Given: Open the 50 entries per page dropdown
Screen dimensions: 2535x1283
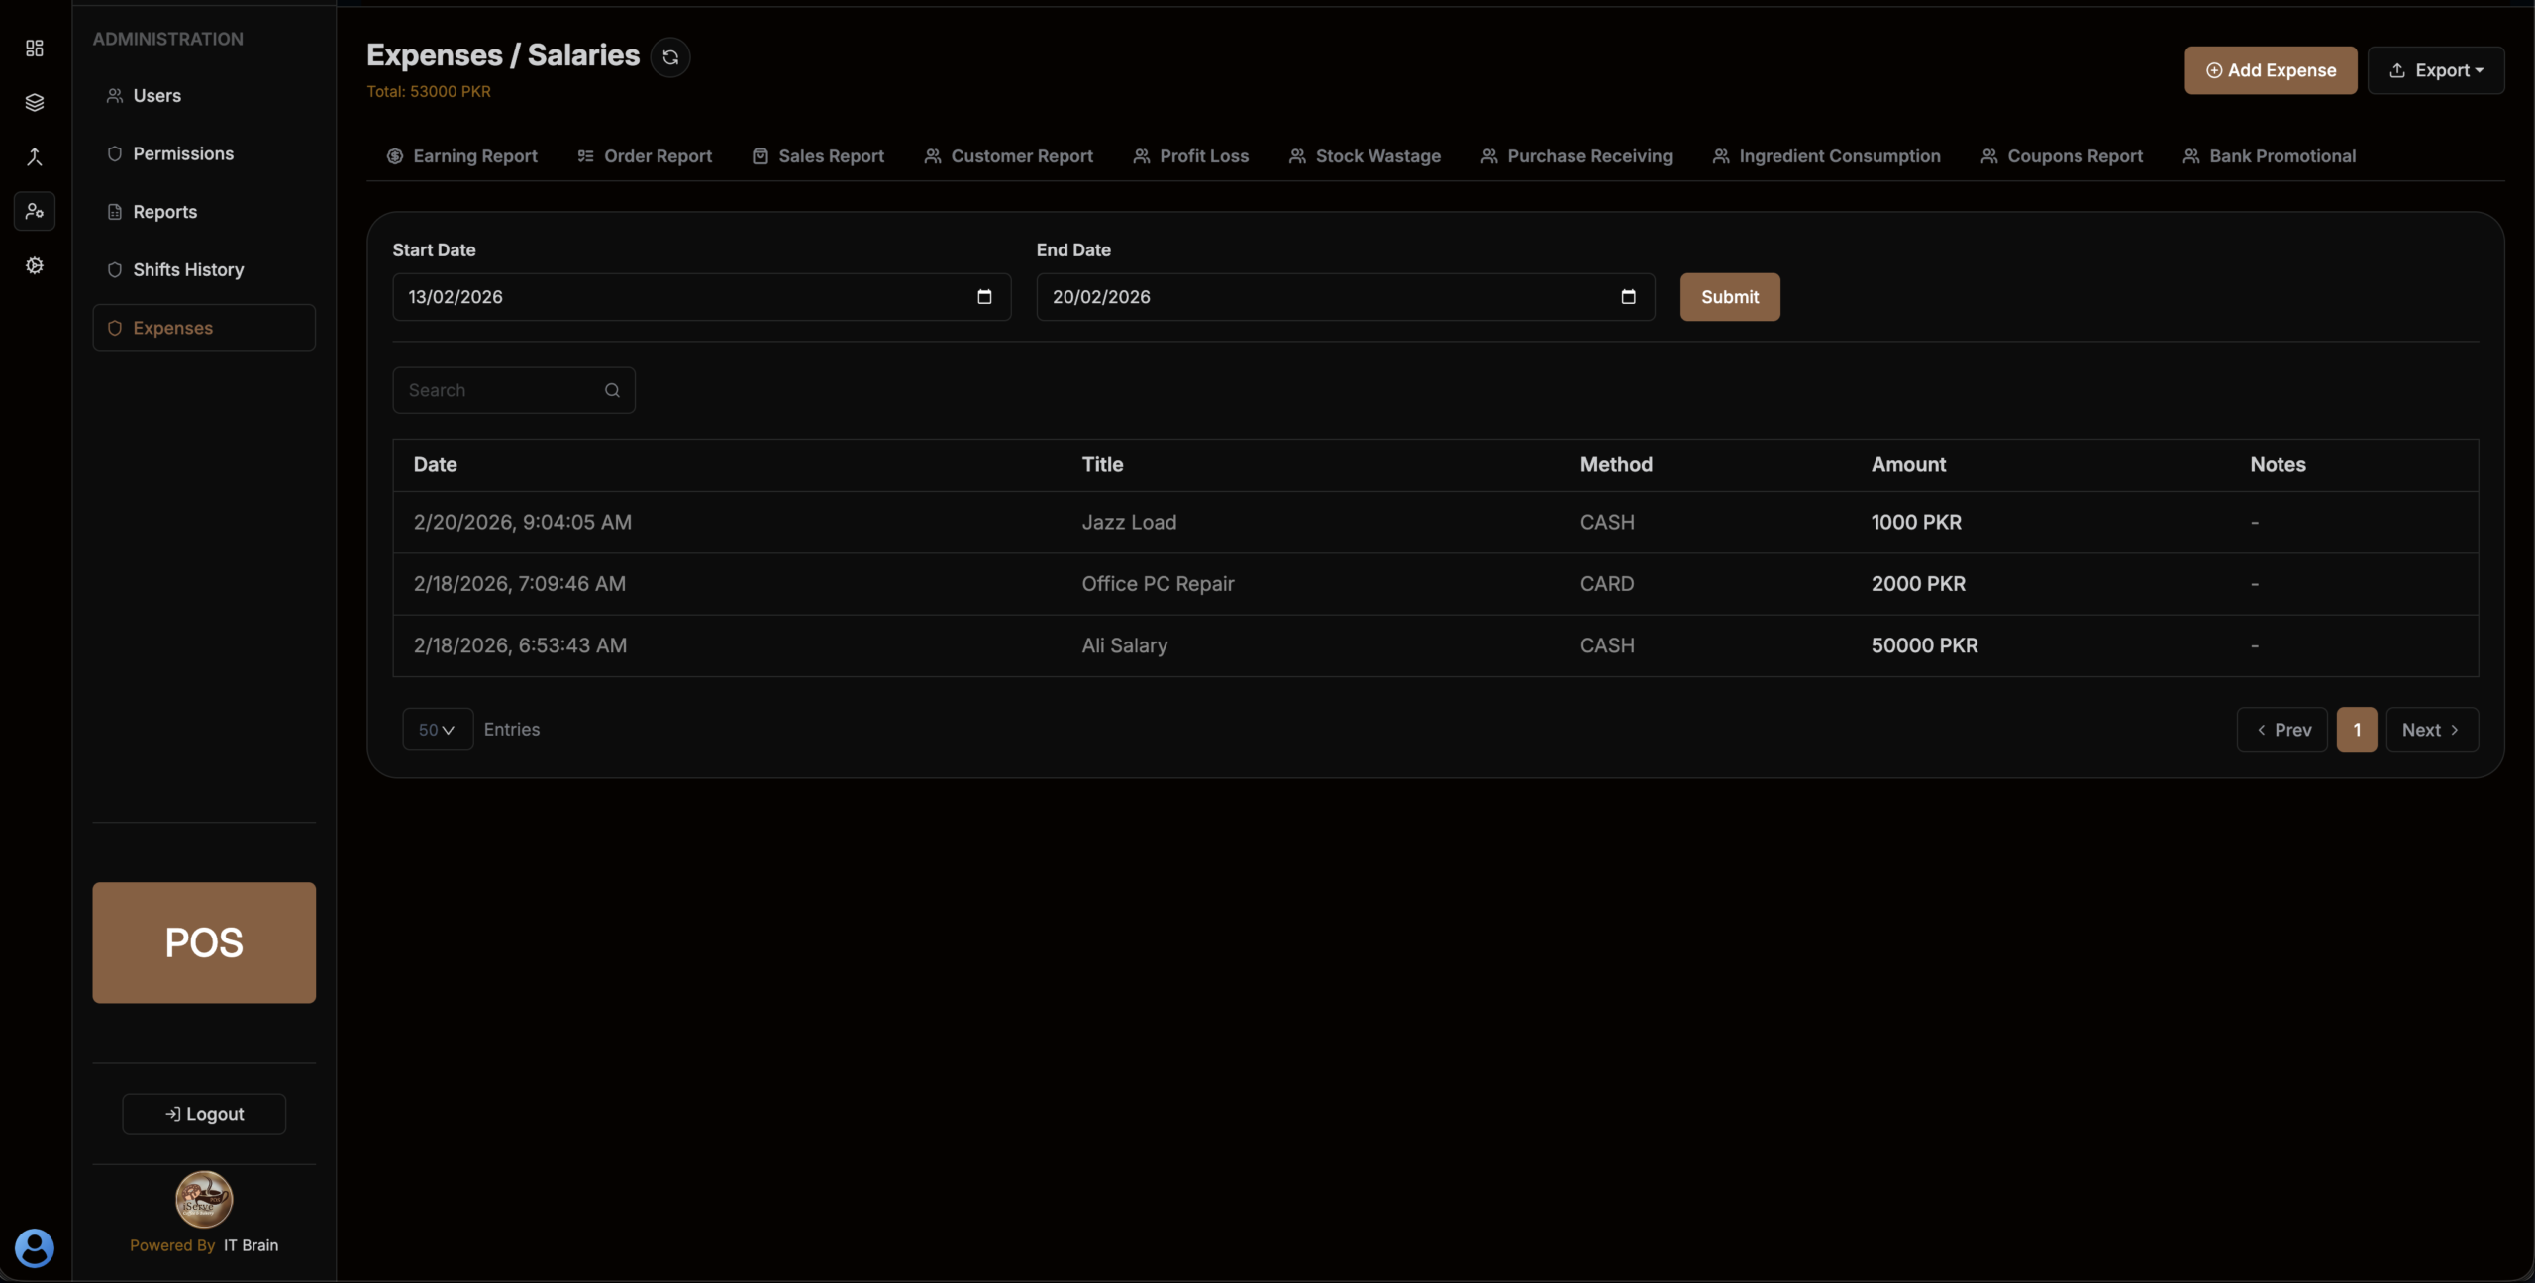Looking at the screenshot, I should click(437, 730).
